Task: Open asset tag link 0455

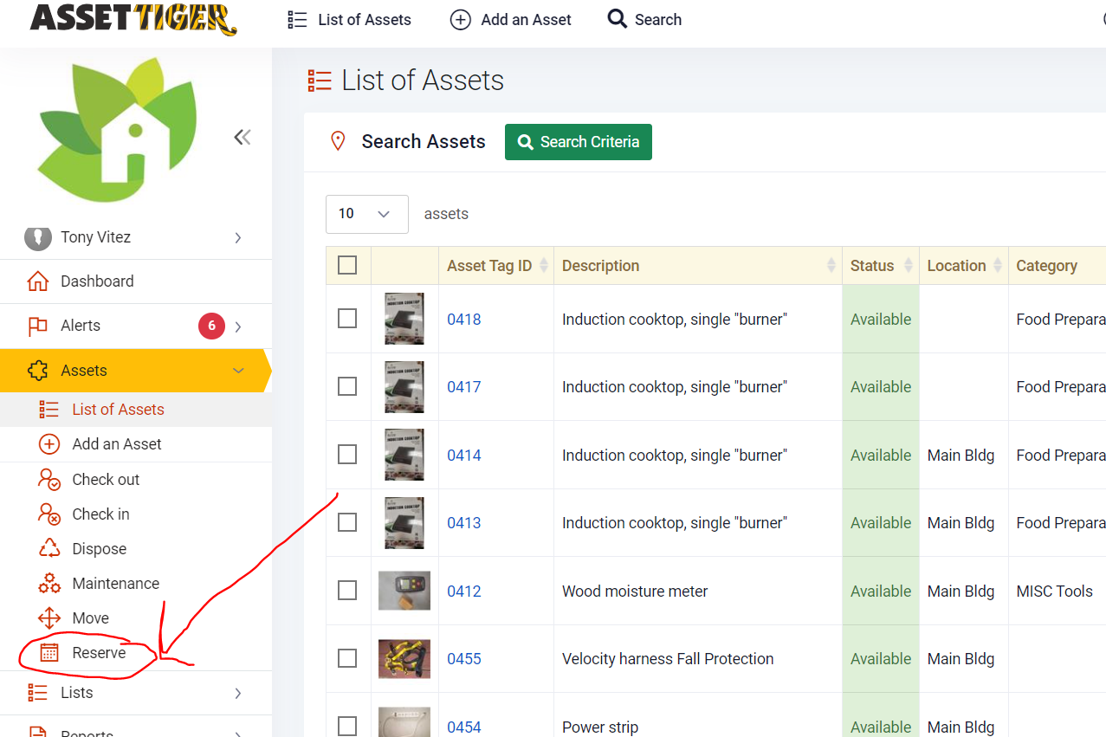Action: 463,659
